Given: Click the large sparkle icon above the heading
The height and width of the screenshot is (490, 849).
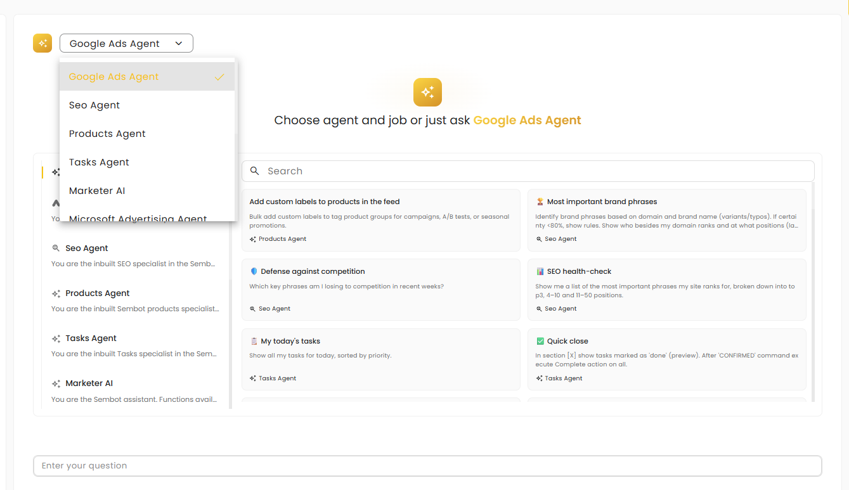Looking at the screenshot, I should tap(427, 93).
